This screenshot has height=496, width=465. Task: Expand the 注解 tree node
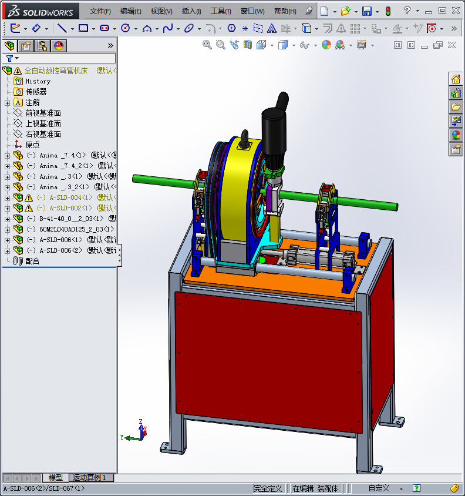(x=7, y=103)
